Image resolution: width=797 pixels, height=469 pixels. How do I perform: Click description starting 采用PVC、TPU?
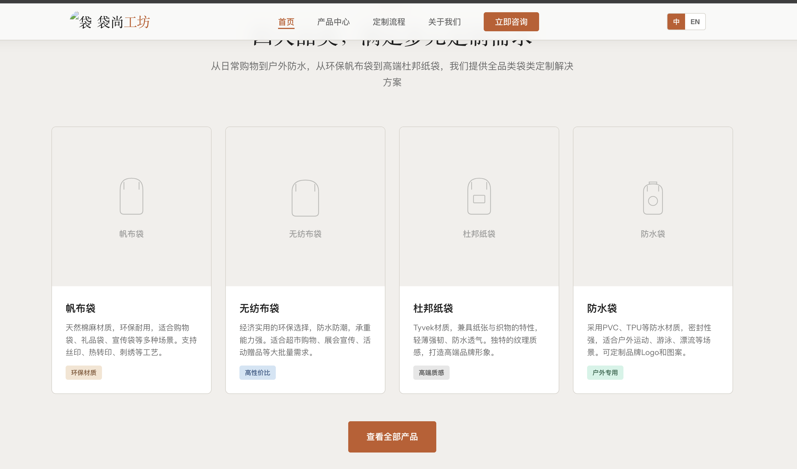650,340
